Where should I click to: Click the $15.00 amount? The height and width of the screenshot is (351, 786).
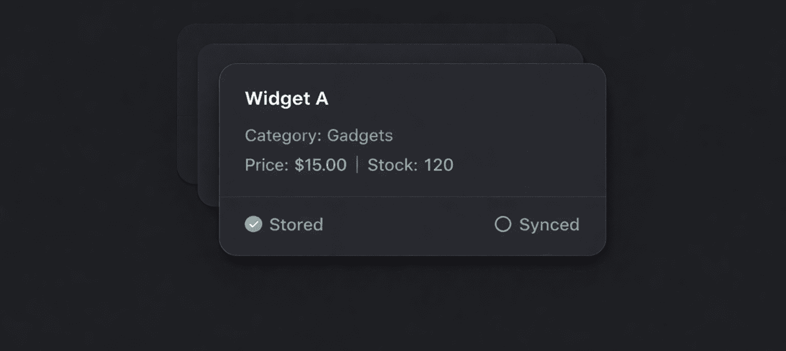[x=320, y=165]
